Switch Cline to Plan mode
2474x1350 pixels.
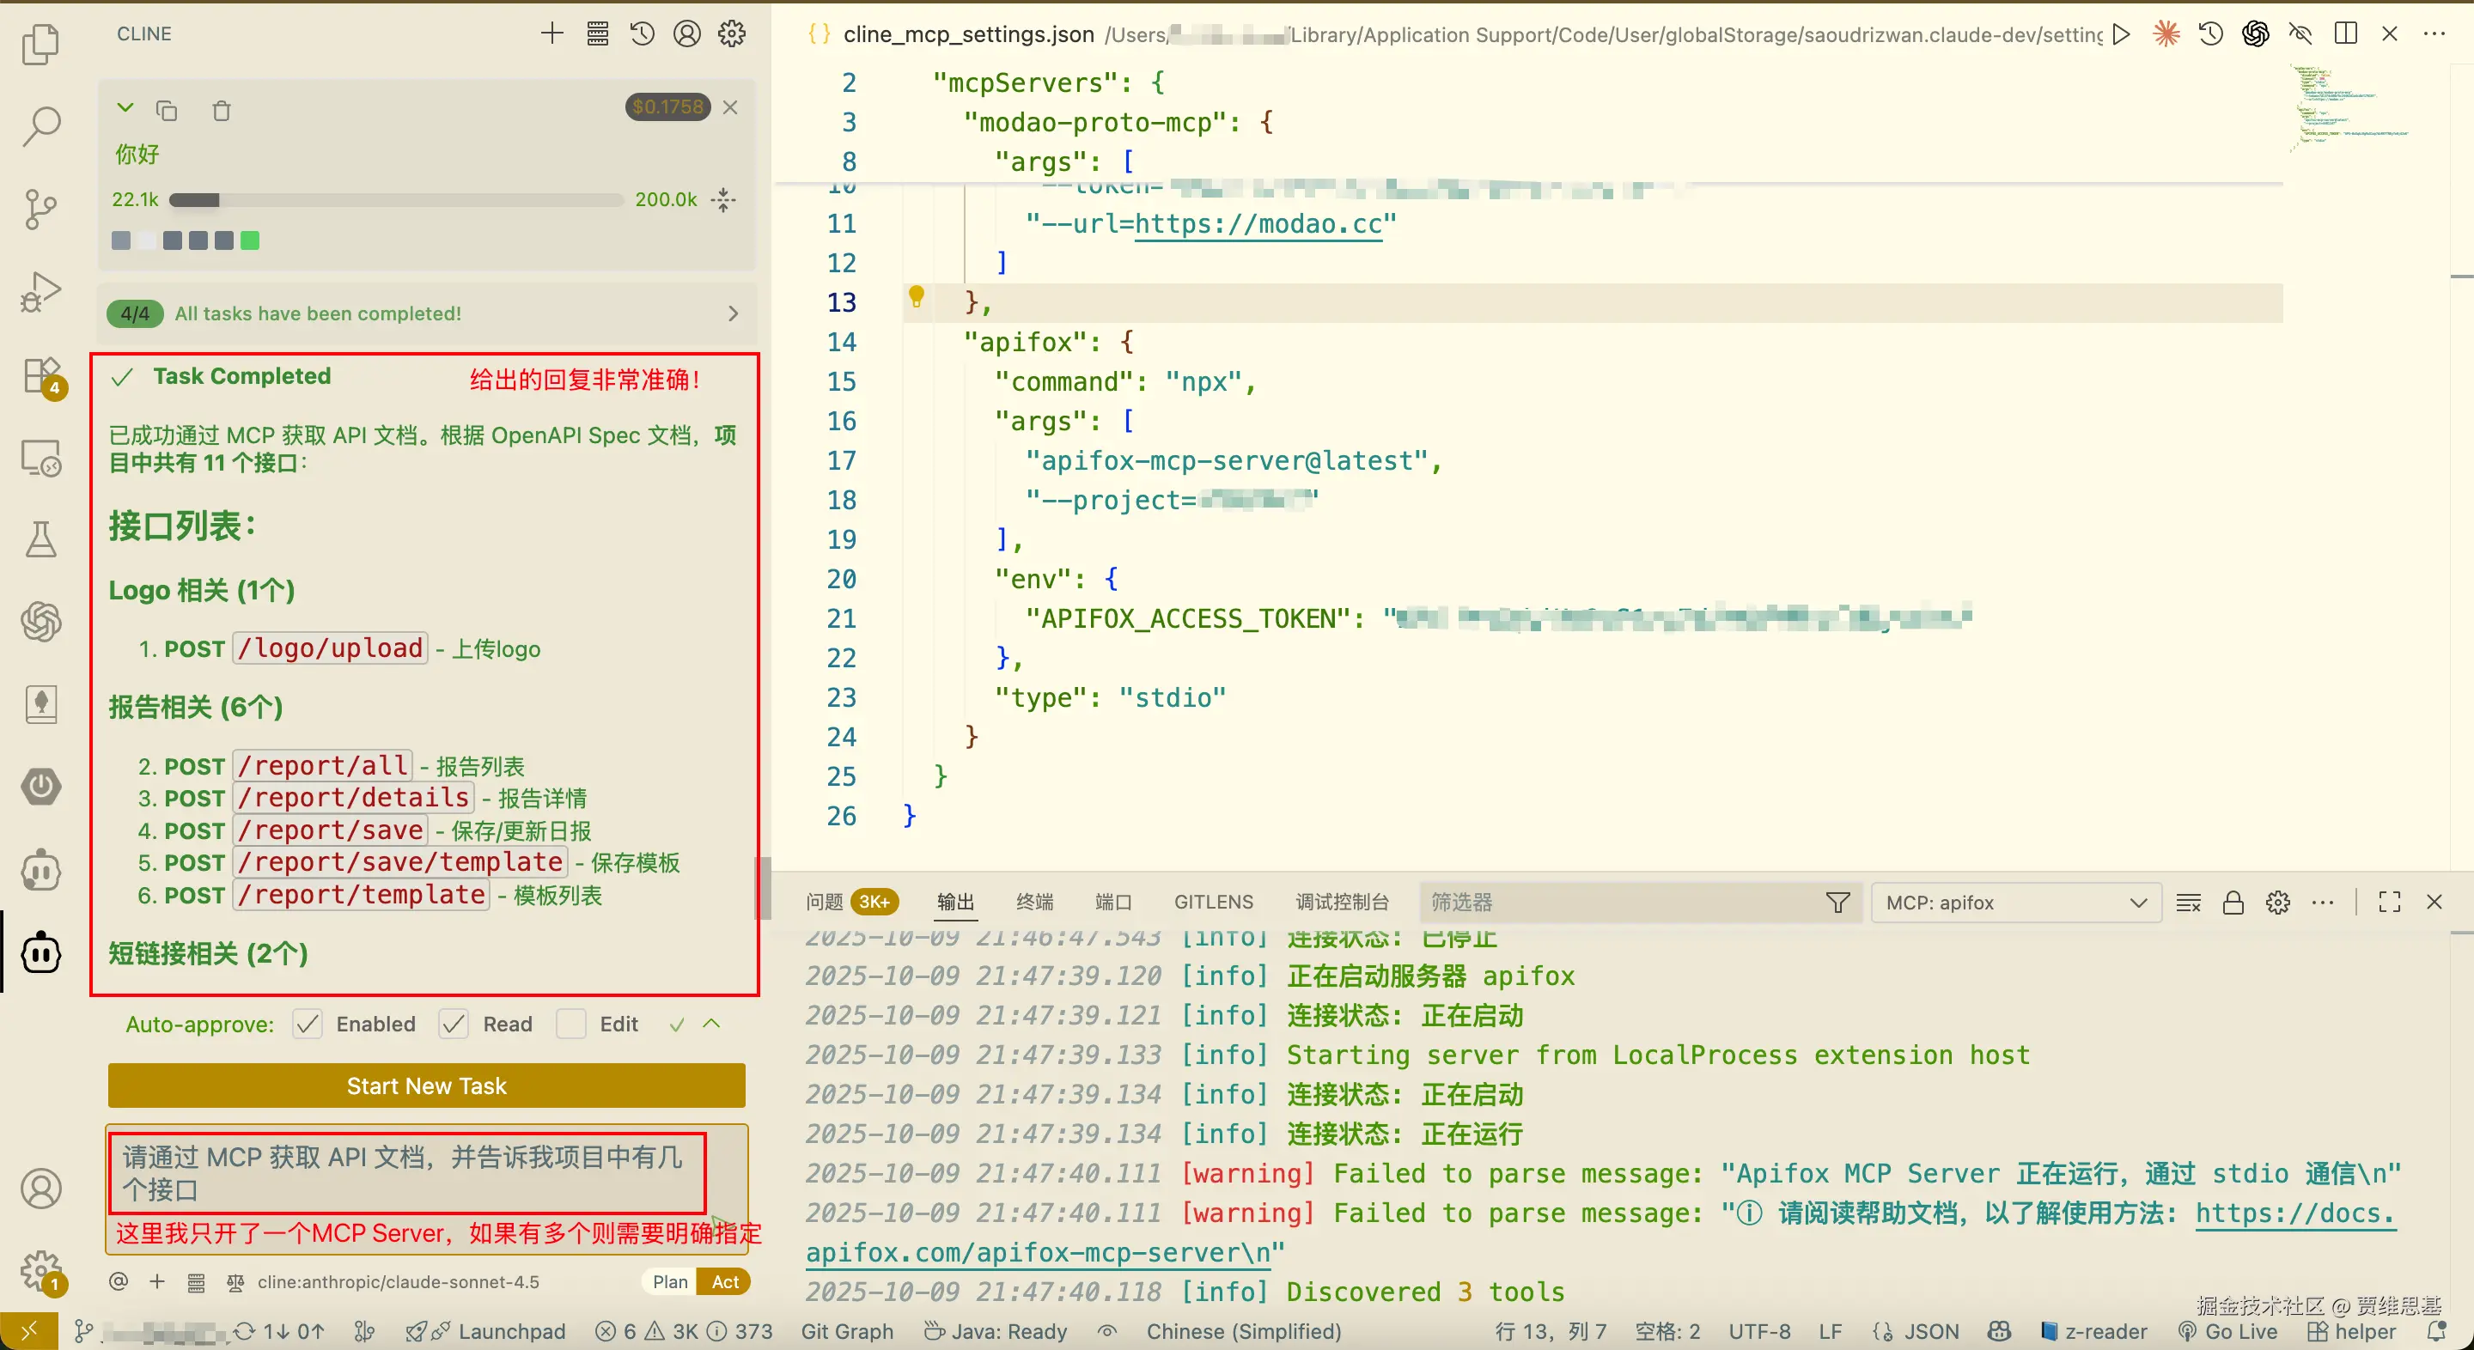click(669, 1282)
